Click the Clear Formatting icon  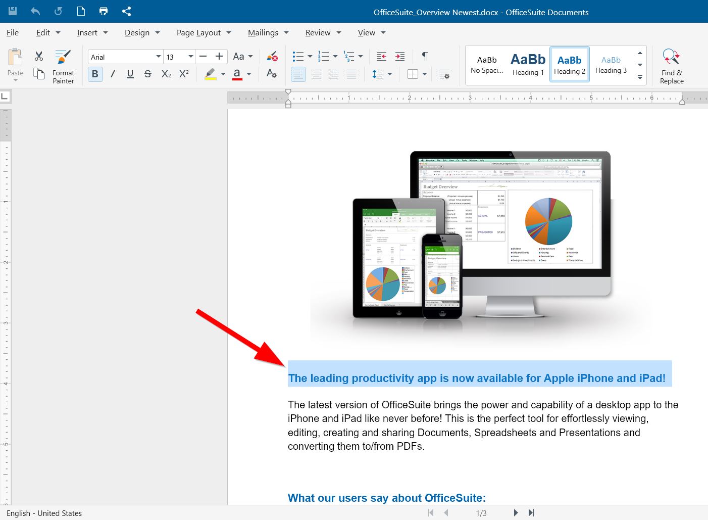pyautogui.click(x=272, y=56)
